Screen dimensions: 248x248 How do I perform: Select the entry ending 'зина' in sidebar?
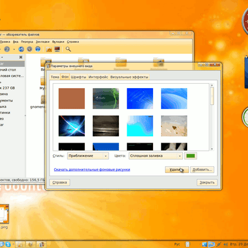[4, 94]
